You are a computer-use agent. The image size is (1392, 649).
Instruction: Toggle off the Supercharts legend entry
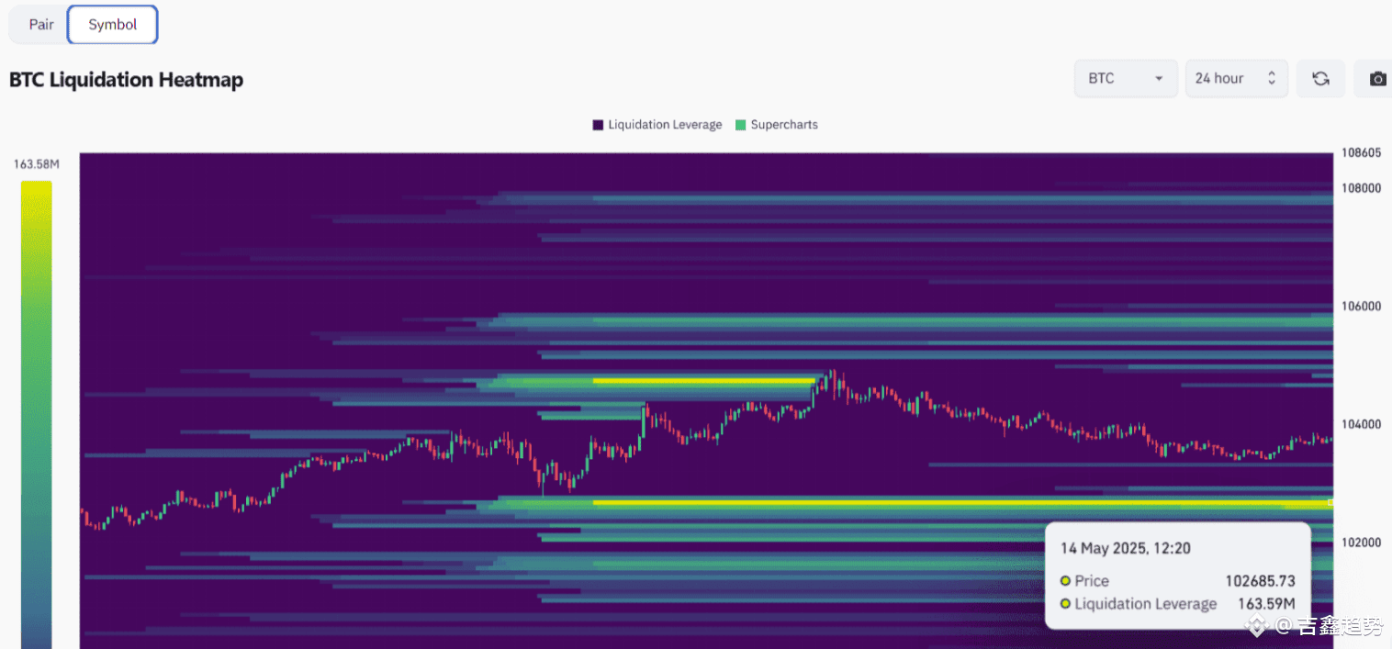click(x=776, y=124)
